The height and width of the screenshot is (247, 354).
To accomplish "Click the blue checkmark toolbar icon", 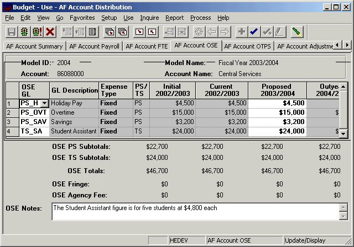I will tap(254, 32).
